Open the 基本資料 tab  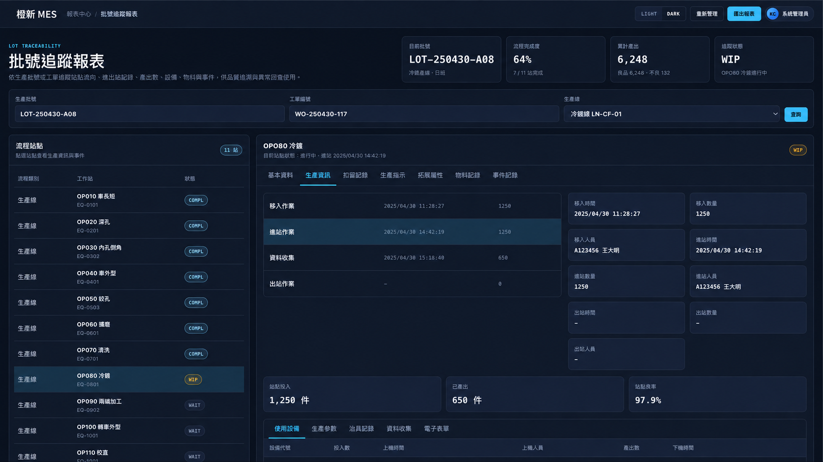[x=280, y=175]
